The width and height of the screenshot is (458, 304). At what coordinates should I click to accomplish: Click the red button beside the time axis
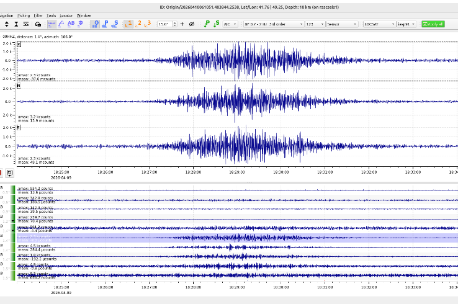coord(1,173)
